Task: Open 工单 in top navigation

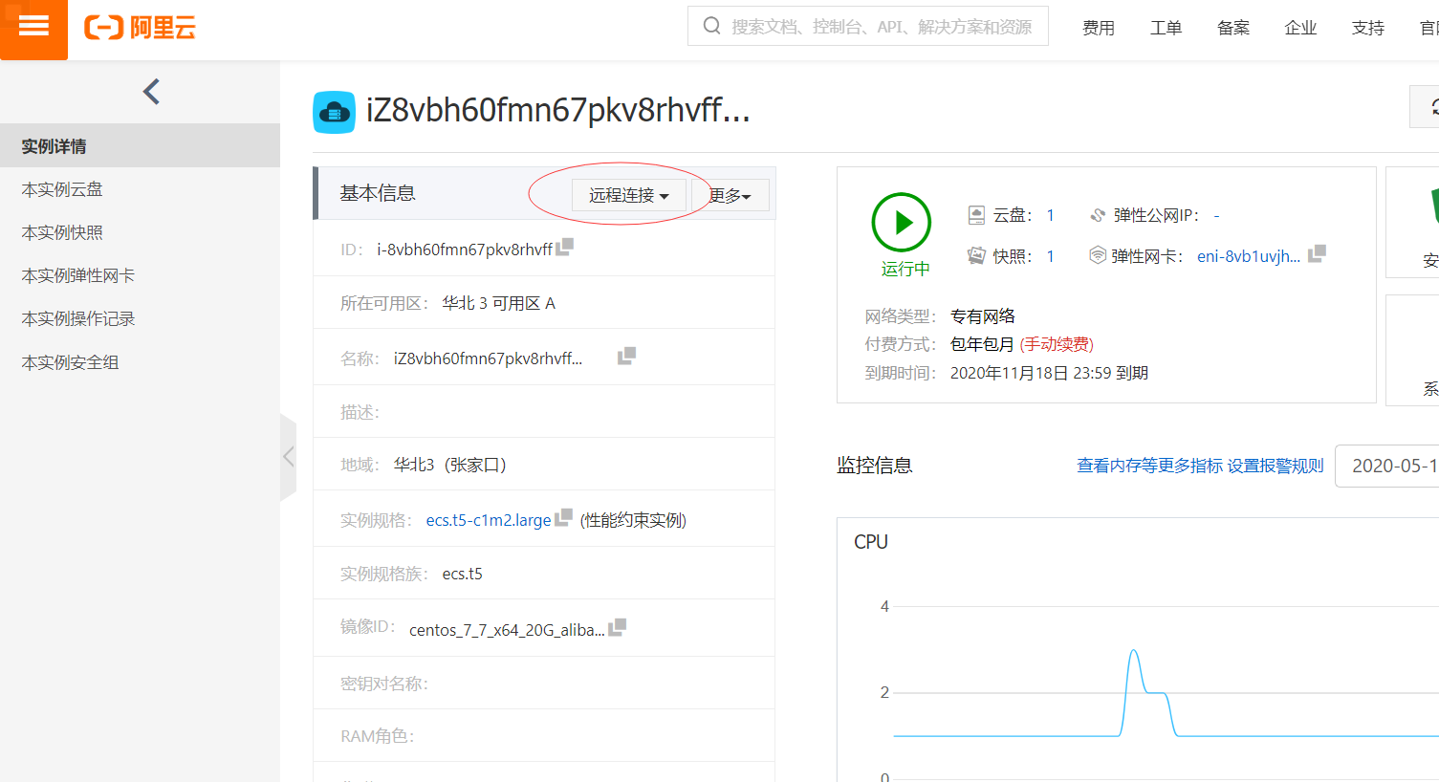Action: [1166, 28]
